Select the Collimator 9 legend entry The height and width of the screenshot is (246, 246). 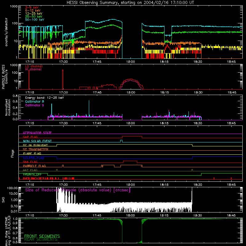click(34, 105)
